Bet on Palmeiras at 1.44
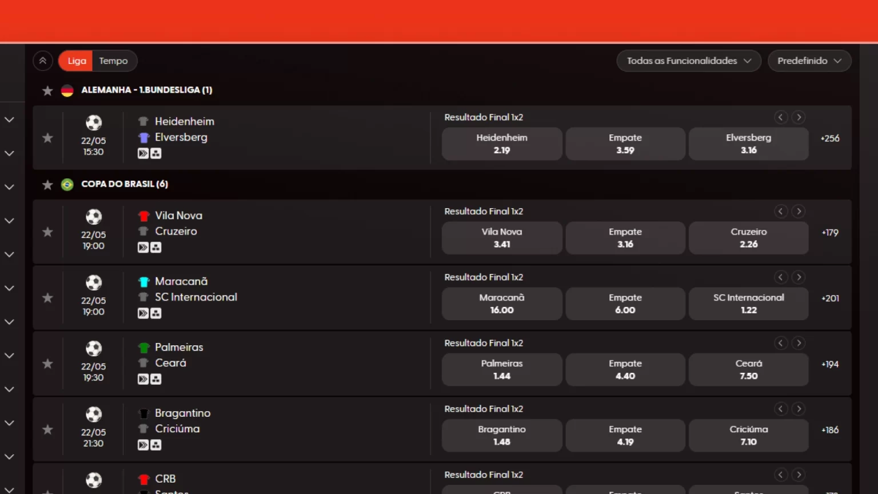Image resolution: width=878 pixels, height=494 pixels. 502,369
